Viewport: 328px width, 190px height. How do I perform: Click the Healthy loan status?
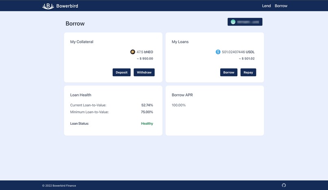(147, 124)
